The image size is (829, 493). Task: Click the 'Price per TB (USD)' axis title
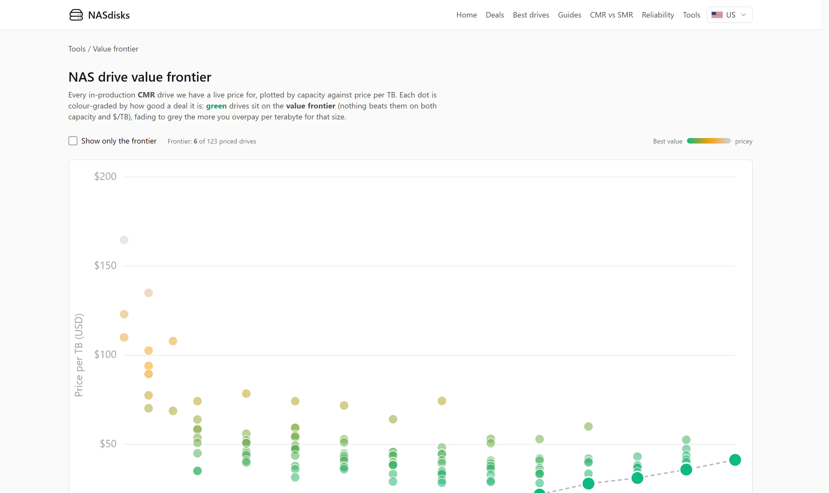pyautogui.click(x=79, y=355)
